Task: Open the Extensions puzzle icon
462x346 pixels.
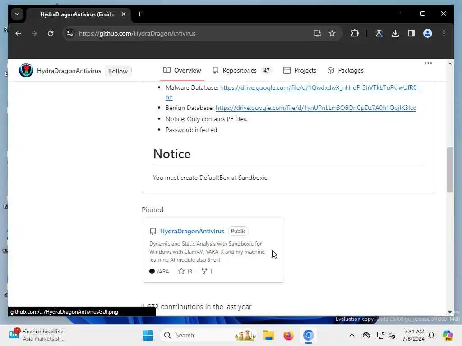Action: (355, 33)
